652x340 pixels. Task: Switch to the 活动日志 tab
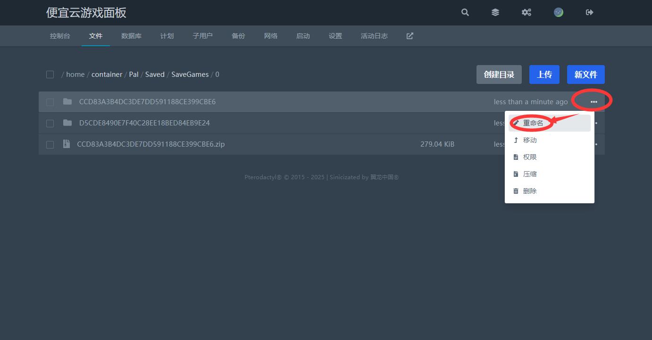click(374, 36)
